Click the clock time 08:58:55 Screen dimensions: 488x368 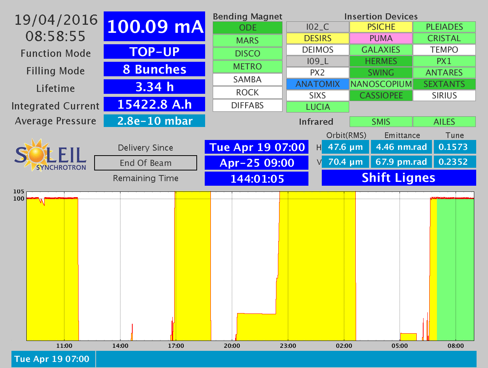click(x=56, y=36)
